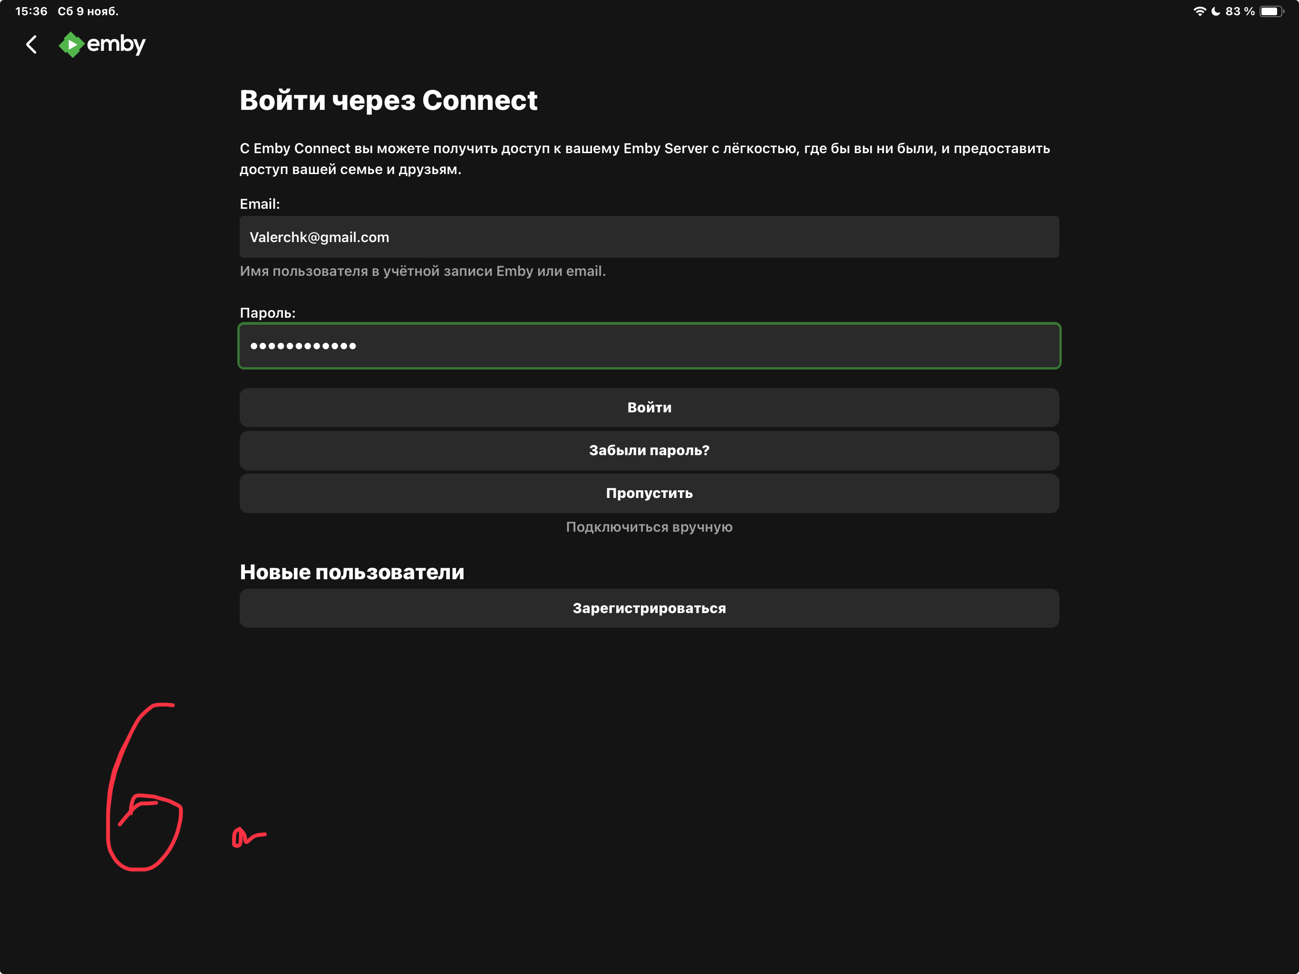The image size is (1299, 974).
Task: Tap the Do Not Disturb moon icon
Action: click(x=1215, y=11)
